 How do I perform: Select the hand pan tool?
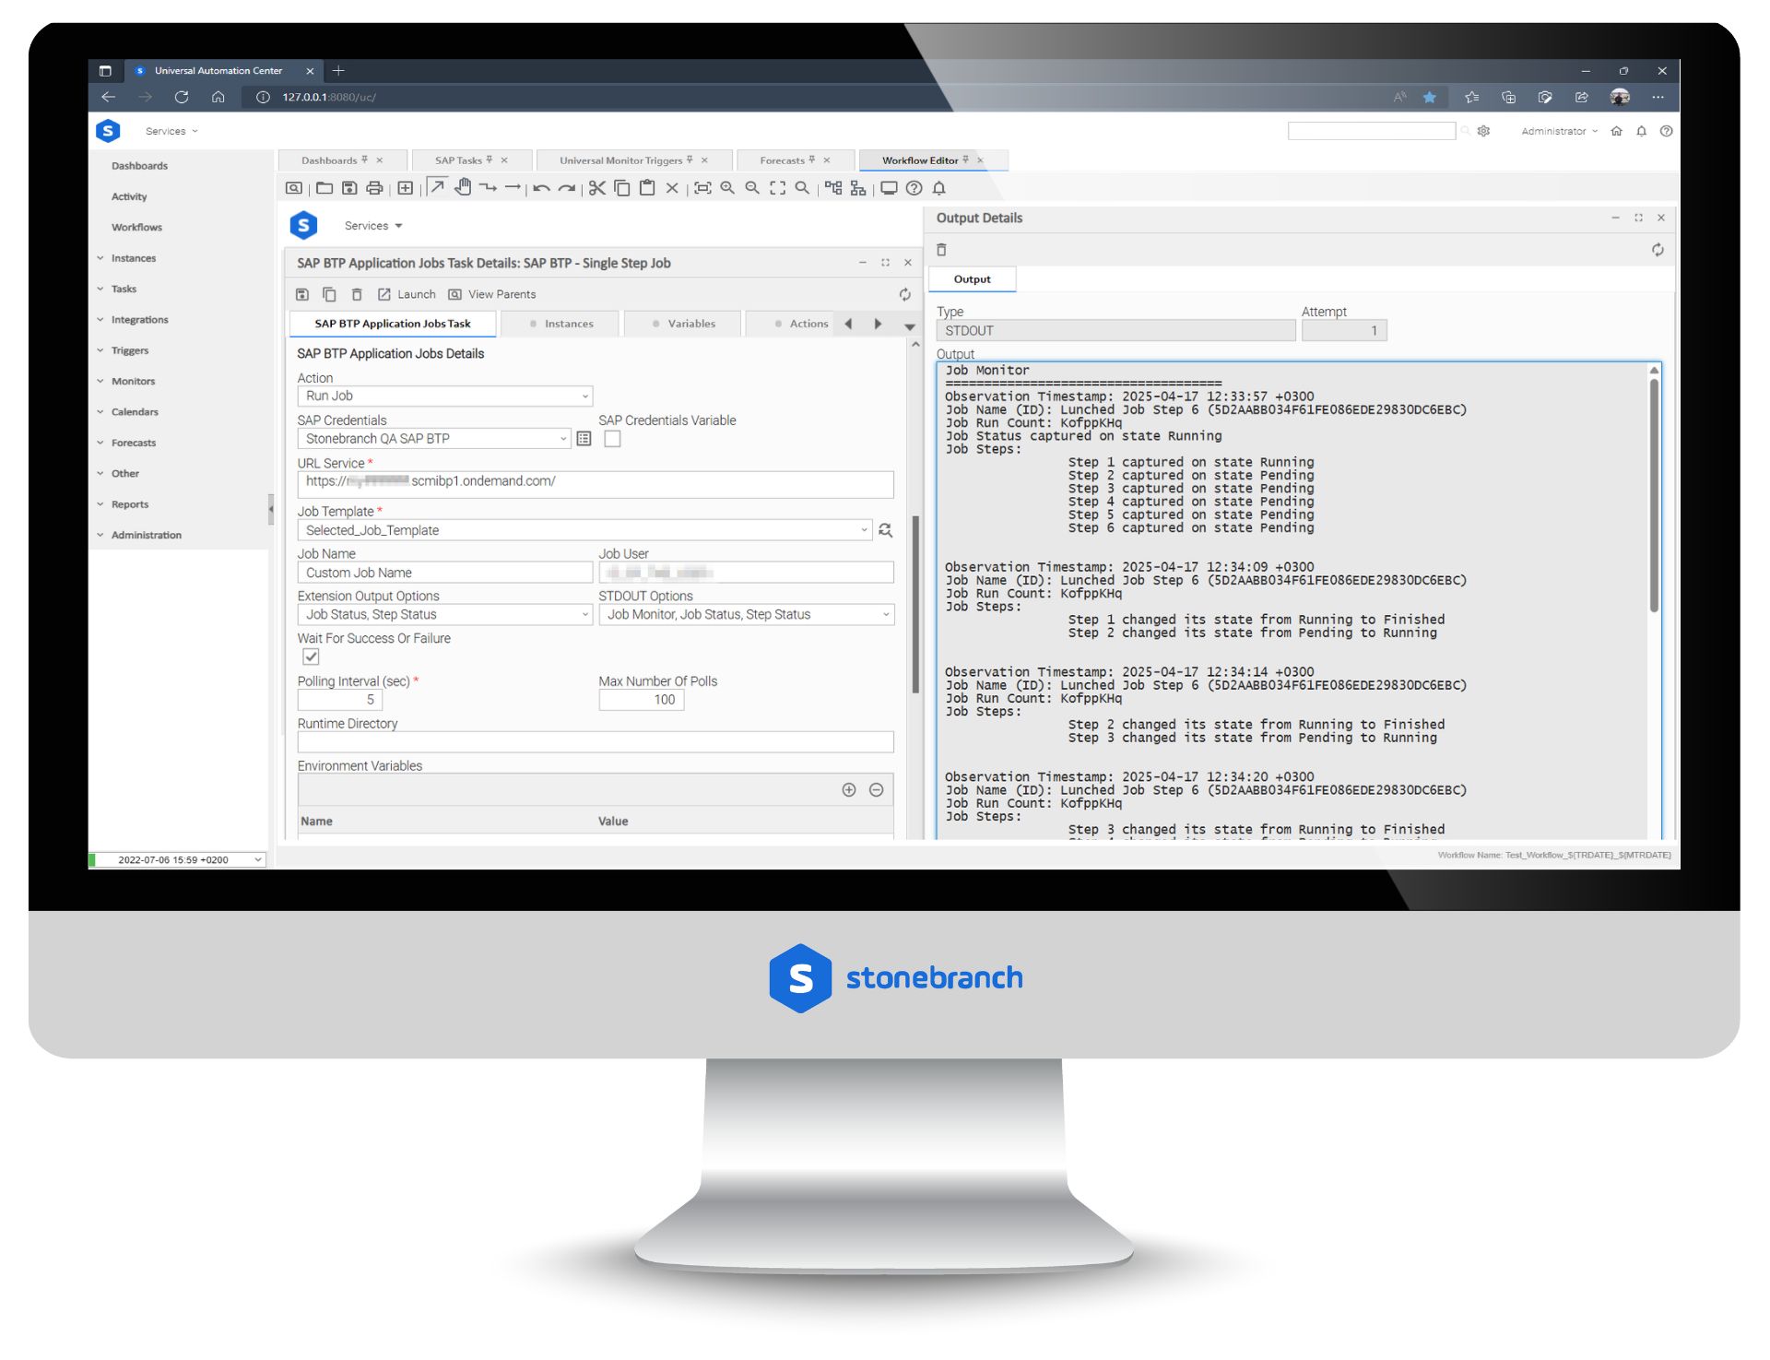463,188
